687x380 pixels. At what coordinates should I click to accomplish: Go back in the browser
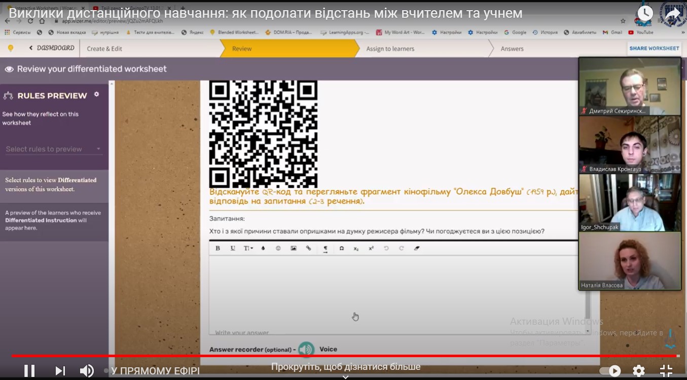coord(7,21)
